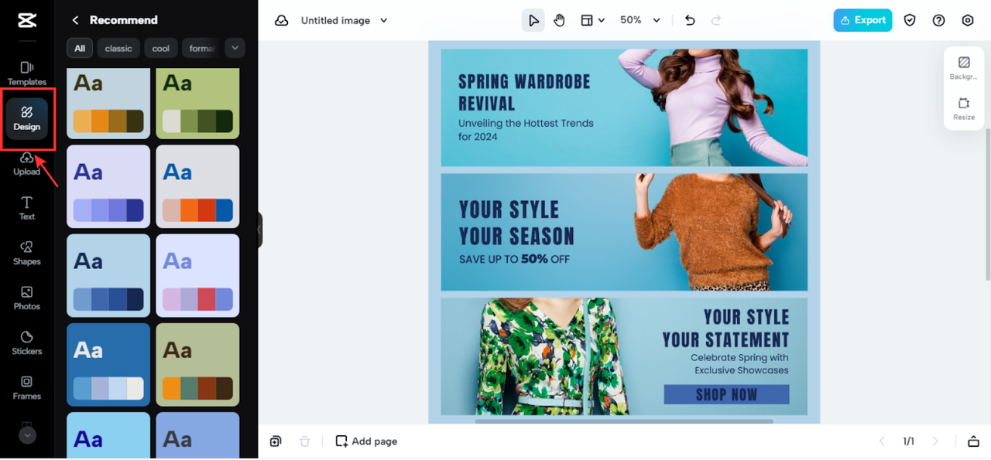Undo the last action
This screenshot has width=991, height=460.
[x=691, y=21]
